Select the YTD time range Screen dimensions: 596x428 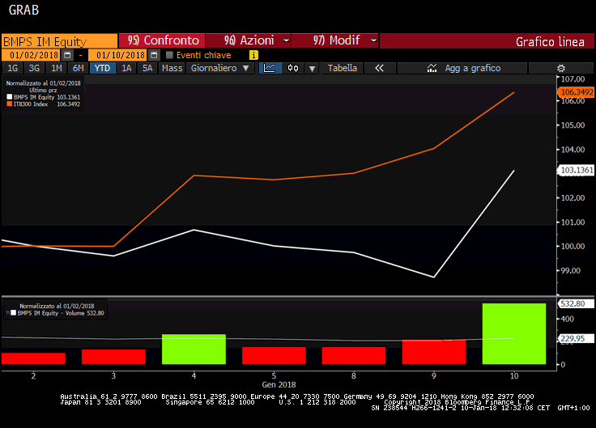(102, 69)
